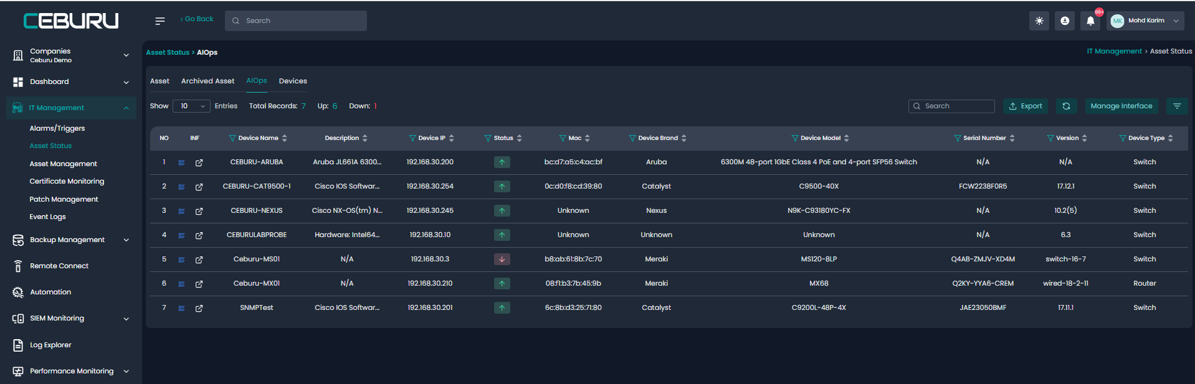1195x384 pixels.
Task: Click the IP address 192.168.30.254
Action: point(430,187)
